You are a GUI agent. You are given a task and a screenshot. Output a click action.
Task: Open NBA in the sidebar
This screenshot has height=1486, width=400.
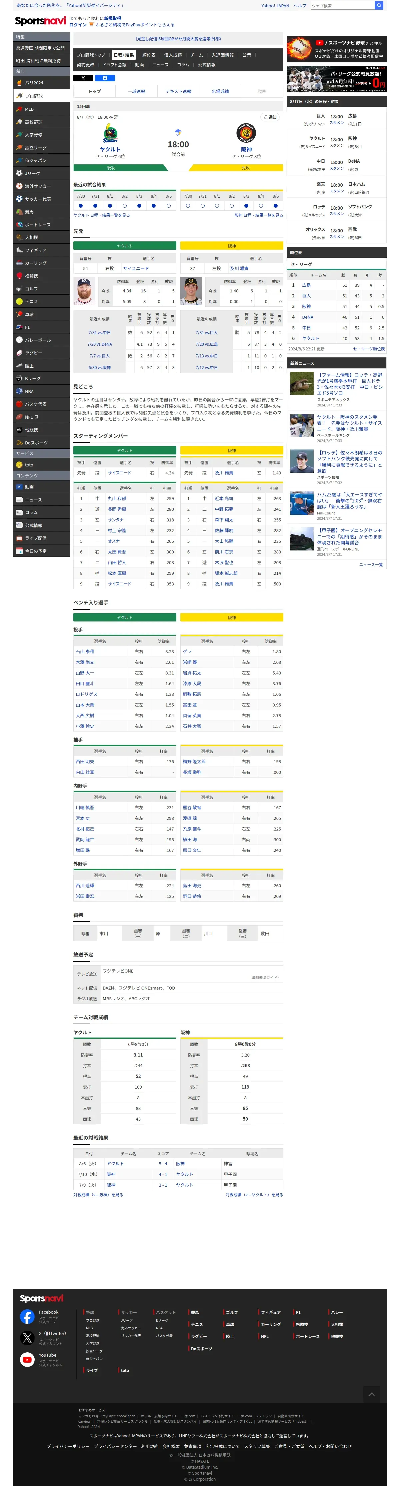41,392
